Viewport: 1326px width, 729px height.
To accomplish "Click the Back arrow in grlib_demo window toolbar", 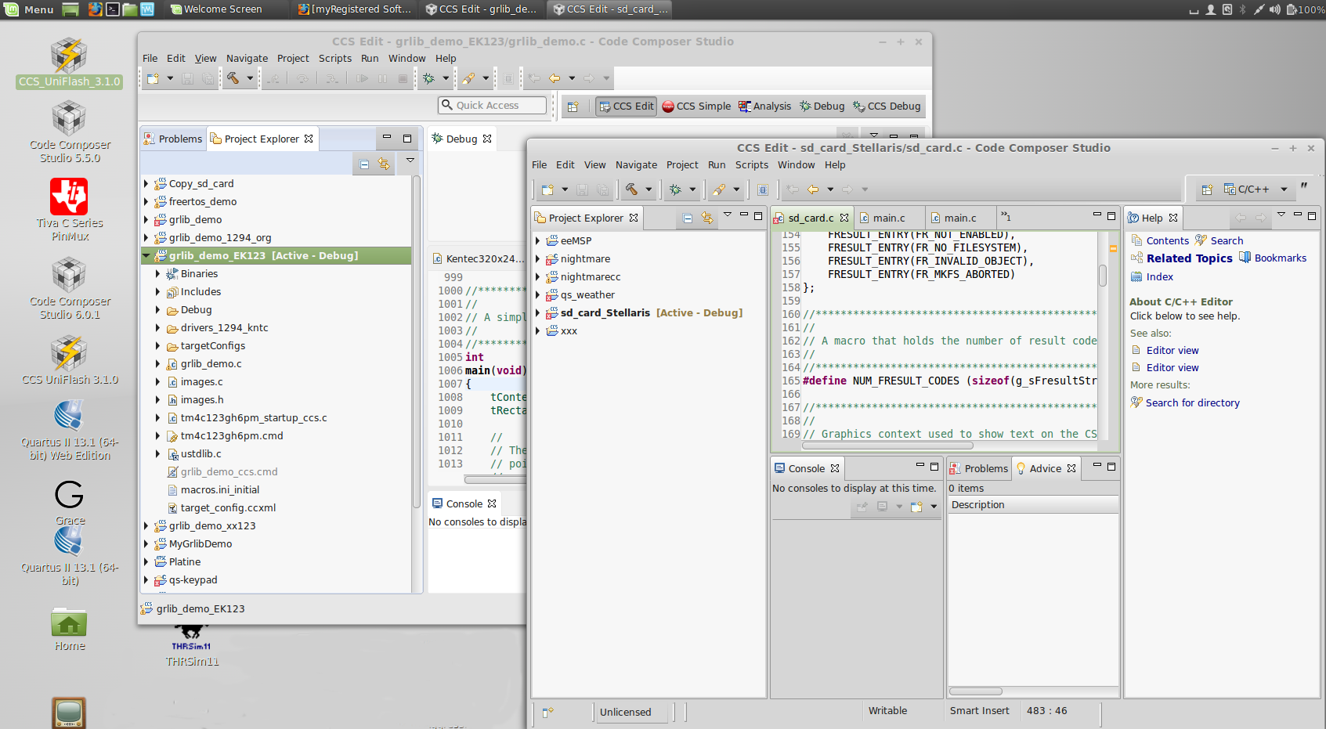I will tap(555, 78).
